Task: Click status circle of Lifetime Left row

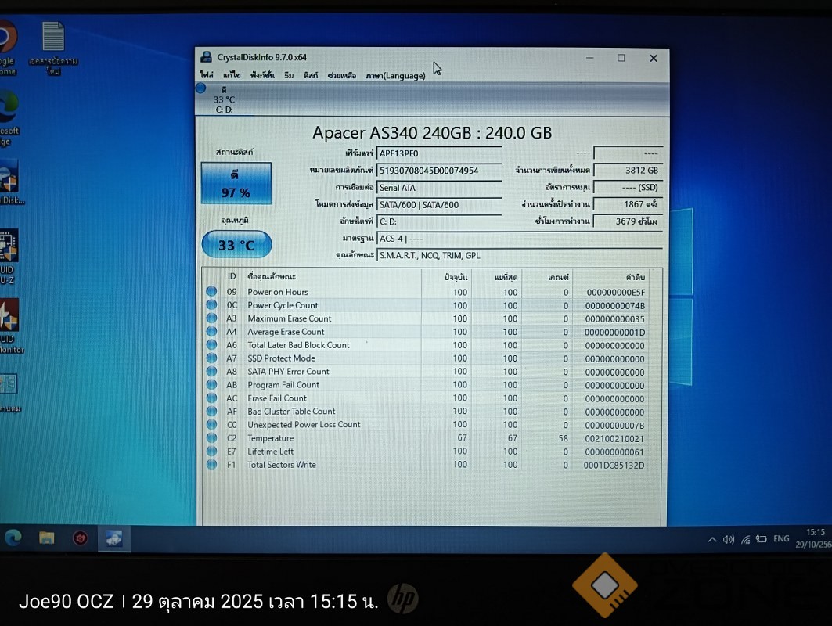Action: point(211,451)
